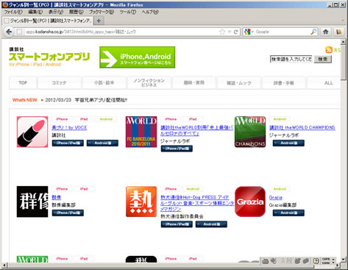The width and height of the screenshot is (348, 270).
Task: Select the ALL navigation tab
Action: [324, 82]
